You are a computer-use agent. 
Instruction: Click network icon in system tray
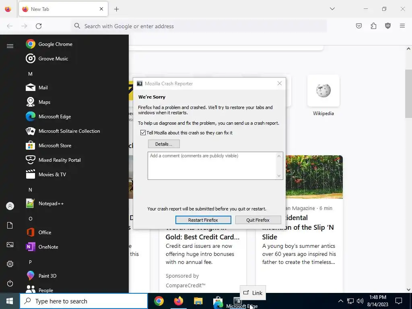(x=350, y=301)
